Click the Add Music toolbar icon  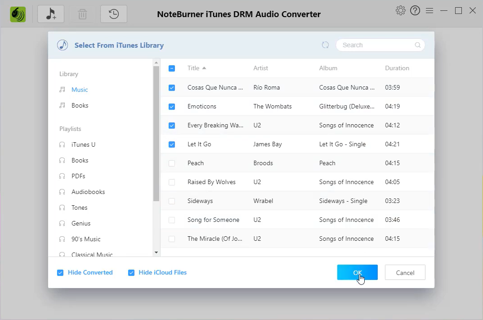point(51,14)
